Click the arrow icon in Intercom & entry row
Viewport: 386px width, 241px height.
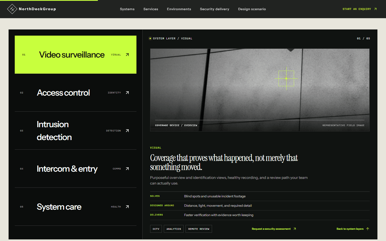127,169
